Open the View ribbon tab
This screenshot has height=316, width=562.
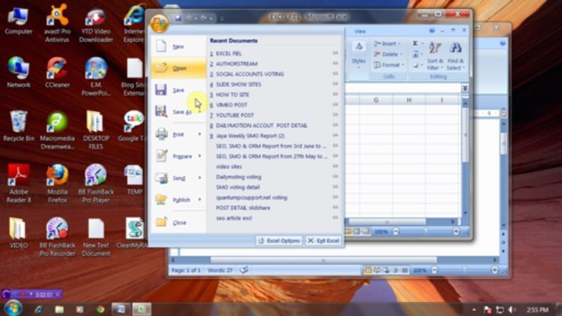(360, 31)
